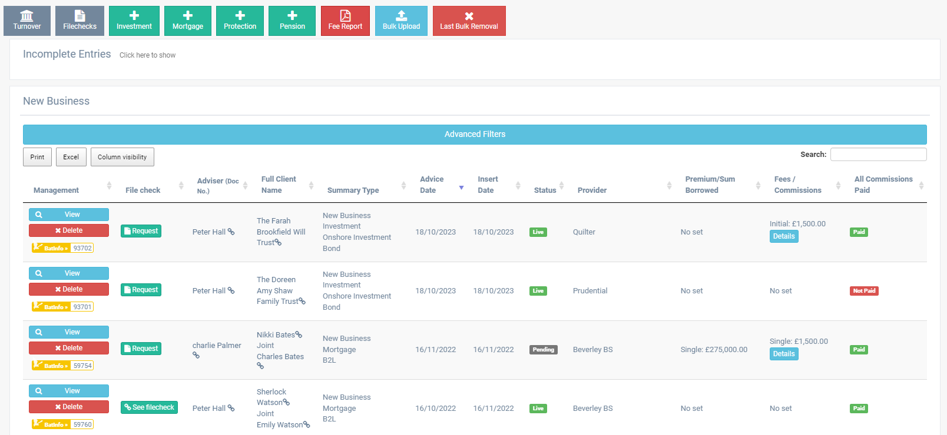
Task: Add a new Protection entry
Action: point(240,21)
